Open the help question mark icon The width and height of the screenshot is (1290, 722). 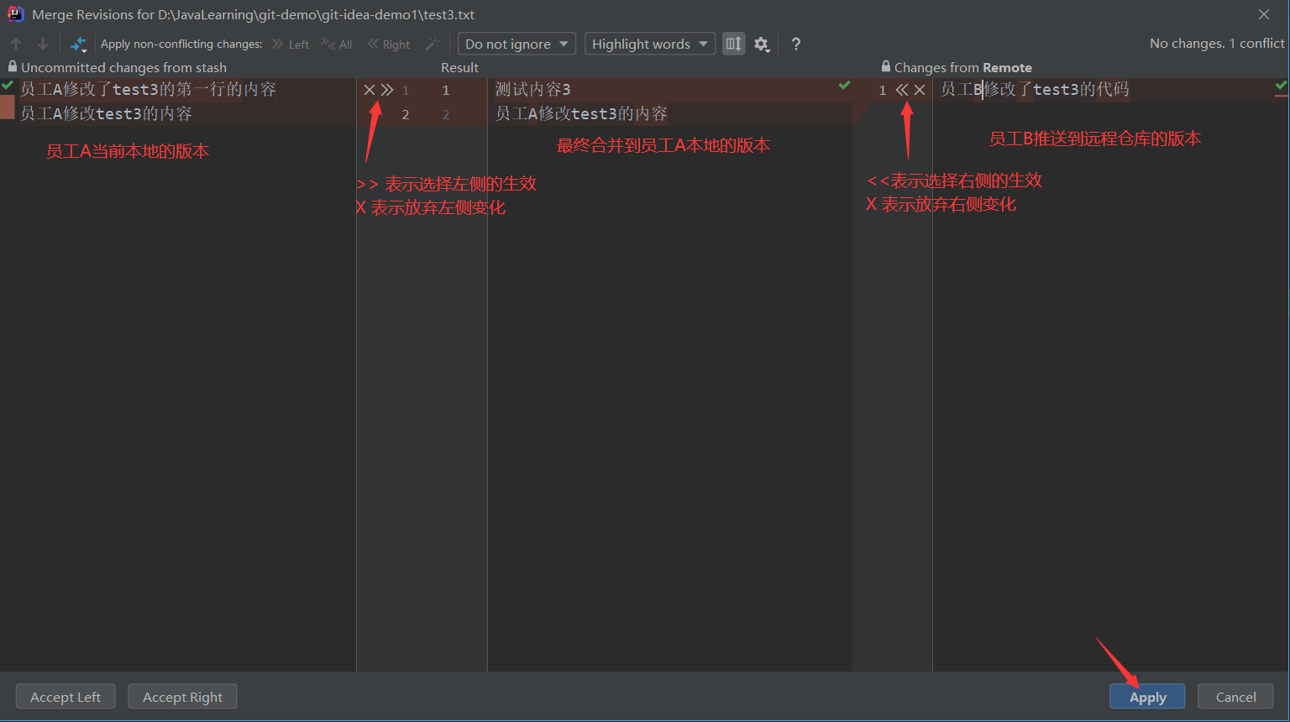796,44
